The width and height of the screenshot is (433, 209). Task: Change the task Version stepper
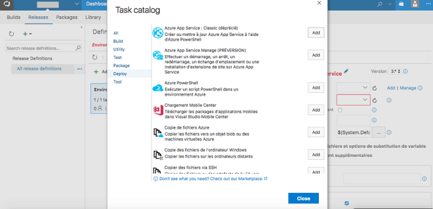pyautogui.click(x=395, y=71)
